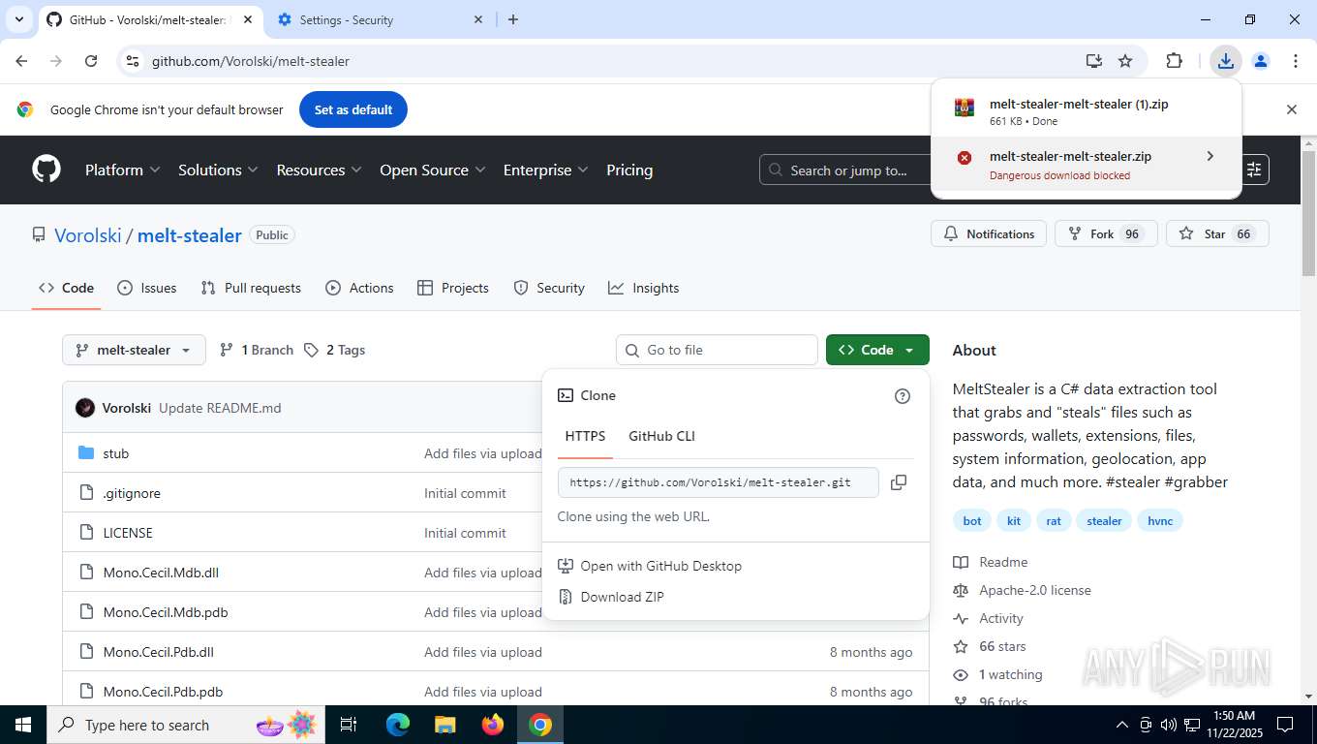This screenshot has width=1317, height=744.
Task: Open the stub folder
Action: tap(116, 453)
